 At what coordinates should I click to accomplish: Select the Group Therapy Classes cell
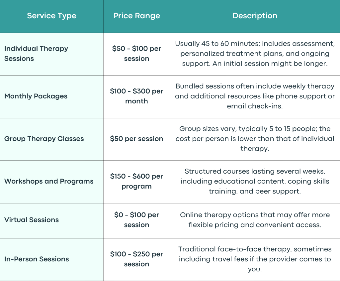[44, 139]
